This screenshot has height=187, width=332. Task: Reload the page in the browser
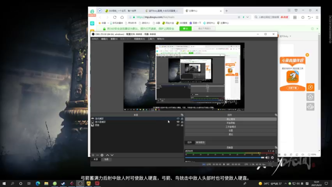pyautogui.click(x=115, y=17)
